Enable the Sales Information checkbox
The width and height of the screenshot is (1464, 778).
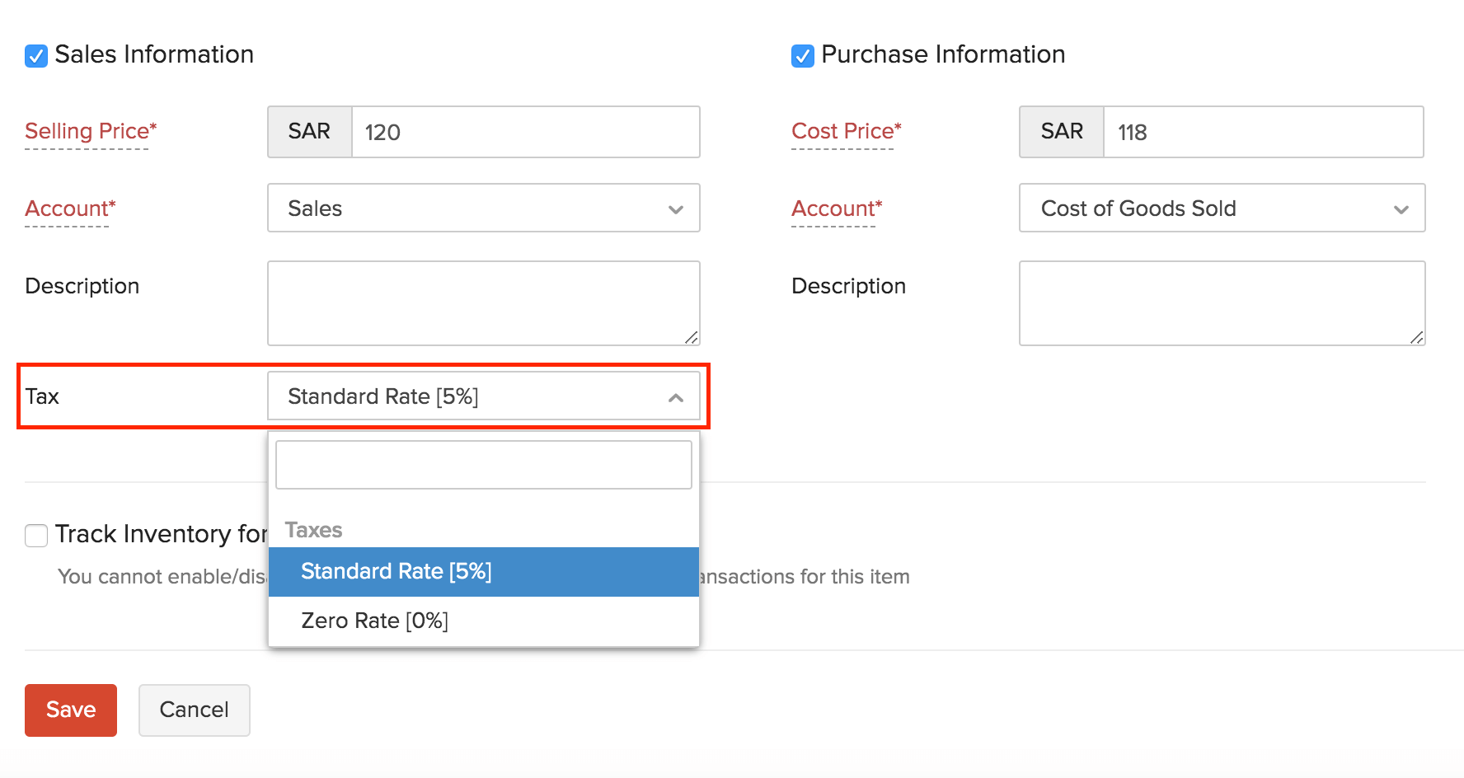(36, 55)
